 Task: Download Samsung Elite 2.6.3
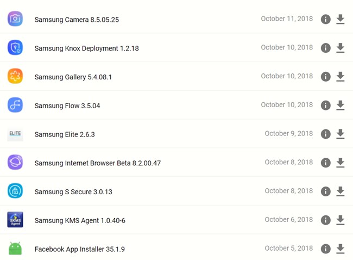pyautogui.click(x=340, y=134)
